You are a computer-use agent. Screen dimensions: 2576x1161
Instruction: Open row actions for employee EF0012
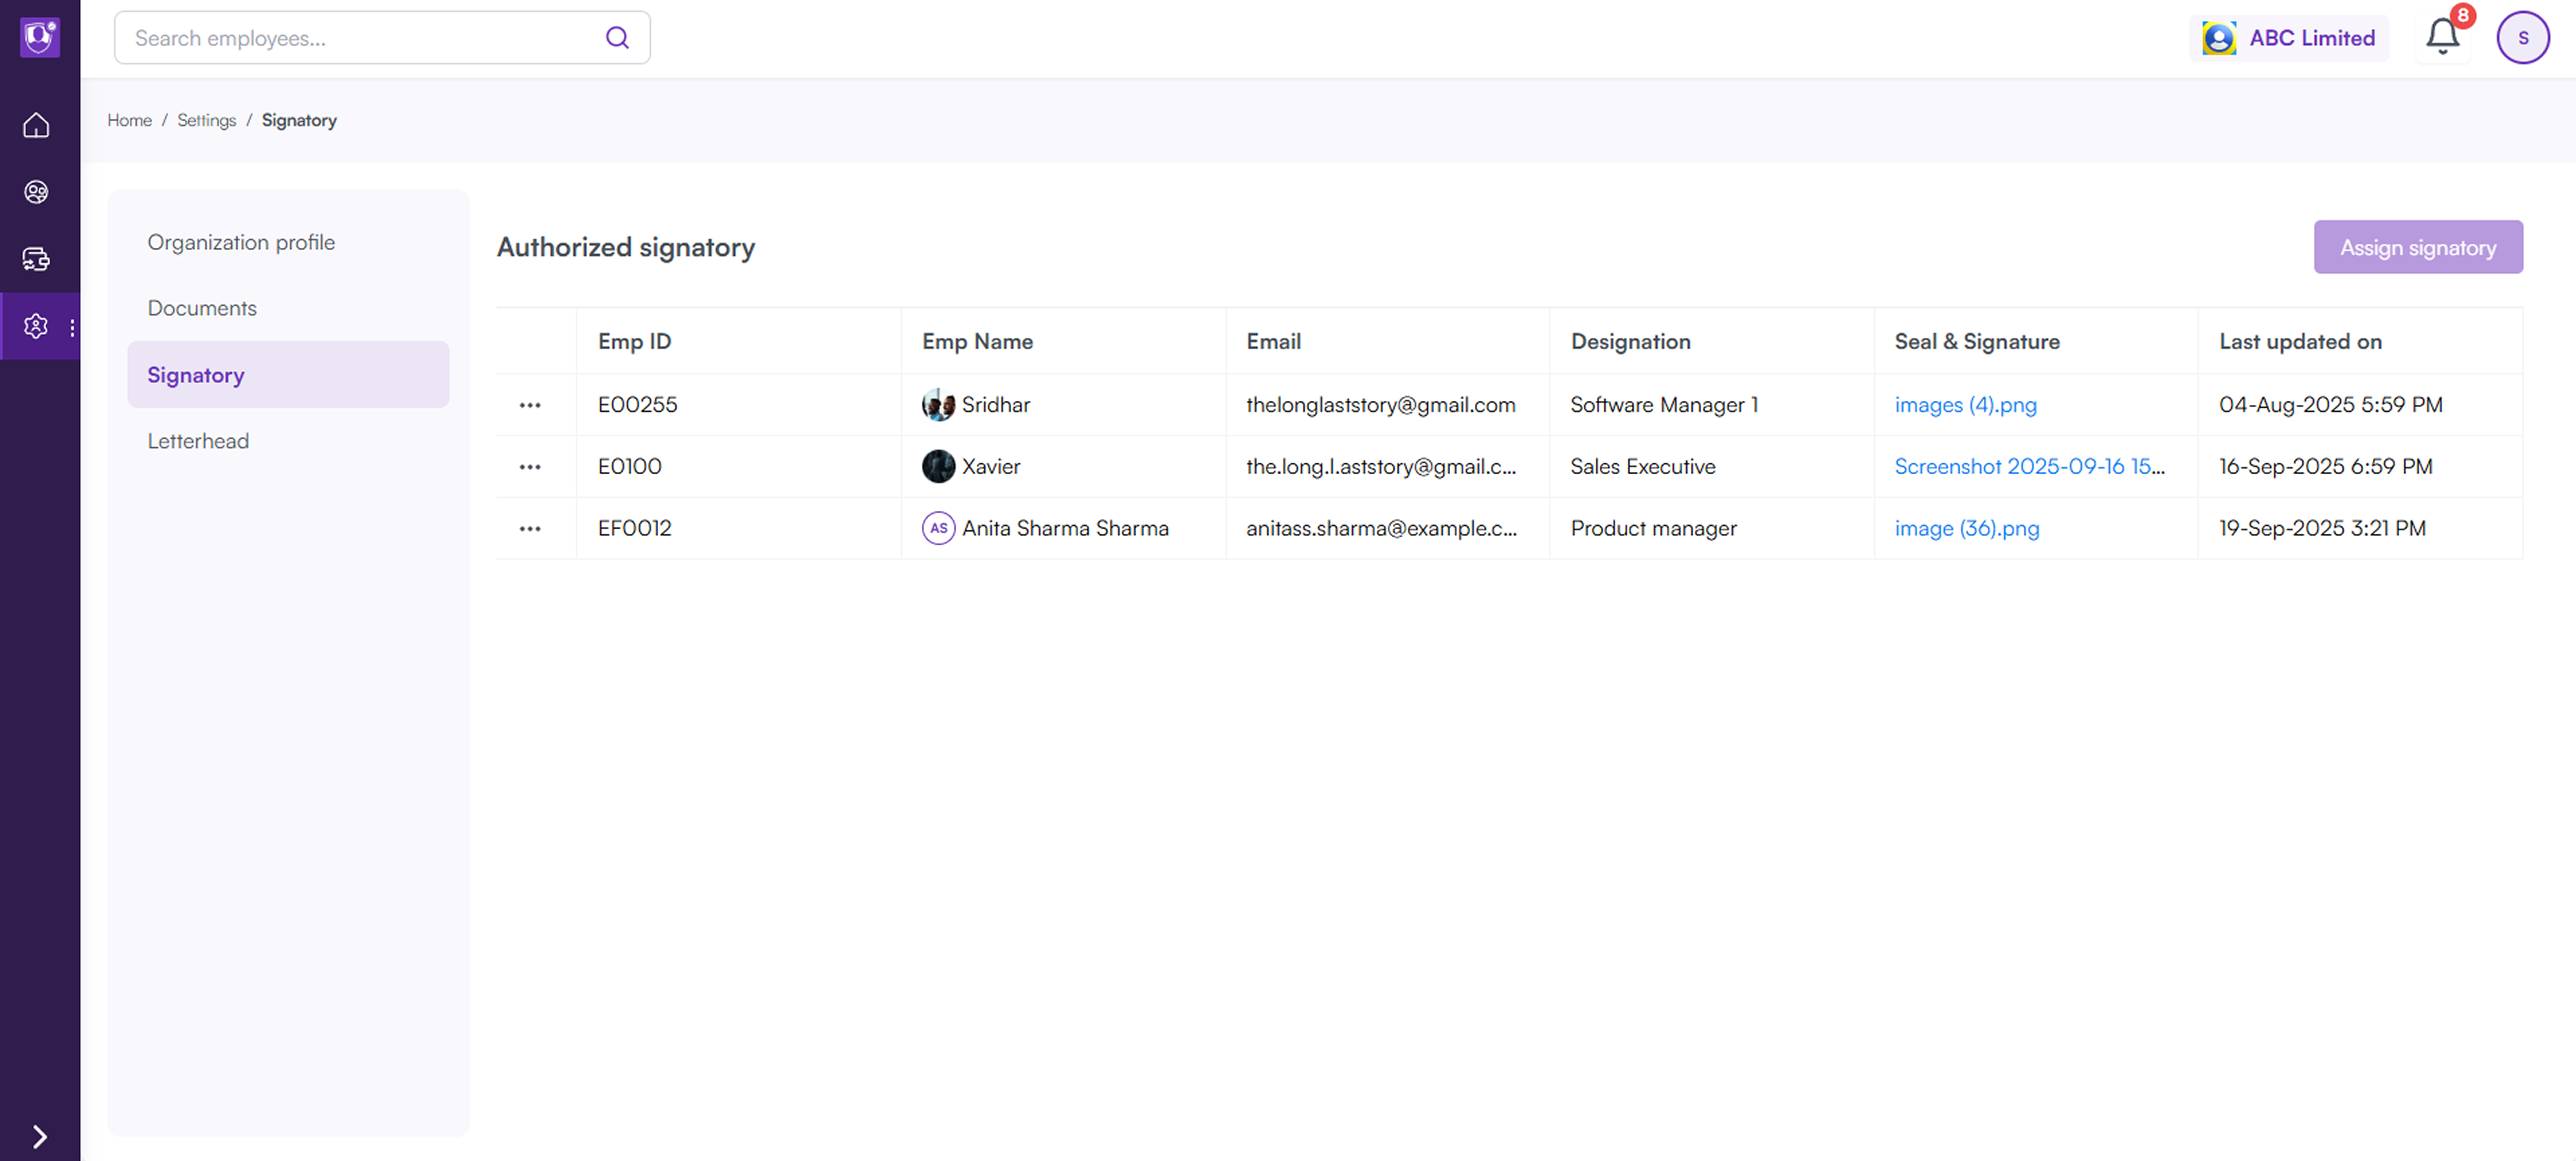(x=531, y=528)
